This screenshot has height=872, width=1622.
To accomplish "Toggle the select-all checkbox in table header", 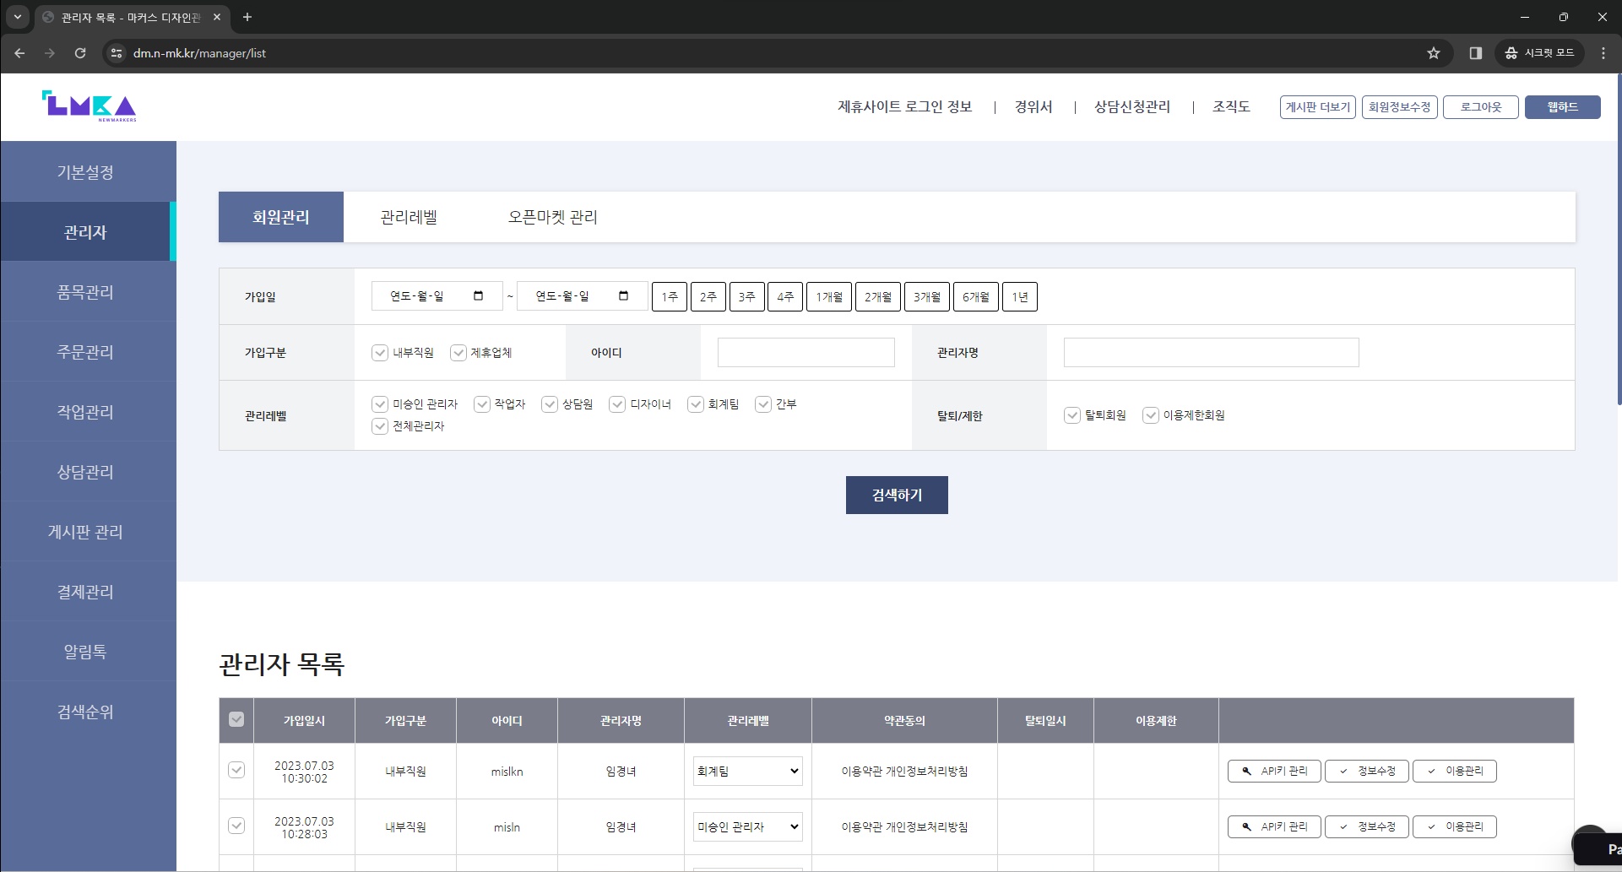I will click(236, 719).
